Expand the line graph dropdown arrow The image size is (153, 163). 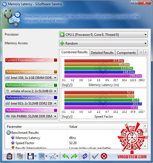coord(57,156)
